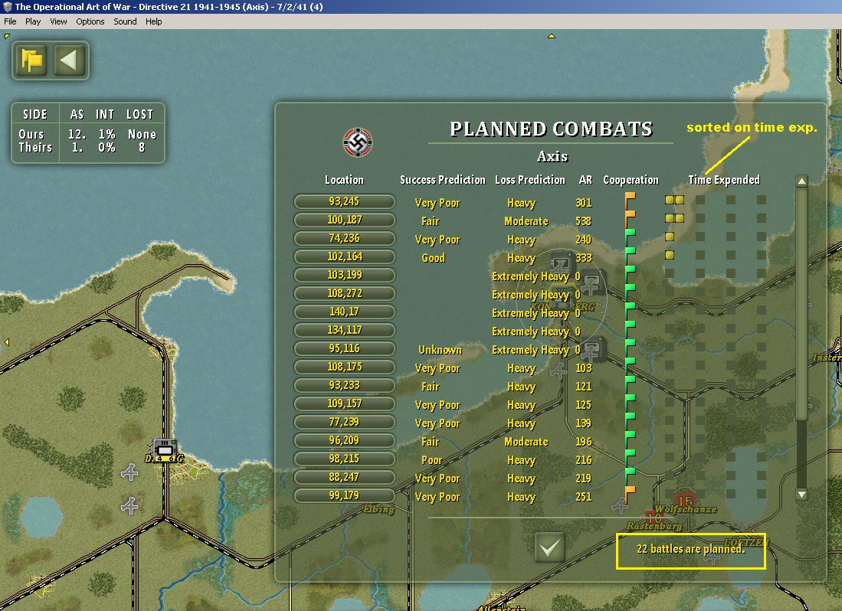Click the 'Good' success prediction

pyautogui.click(x=434, y=258)
